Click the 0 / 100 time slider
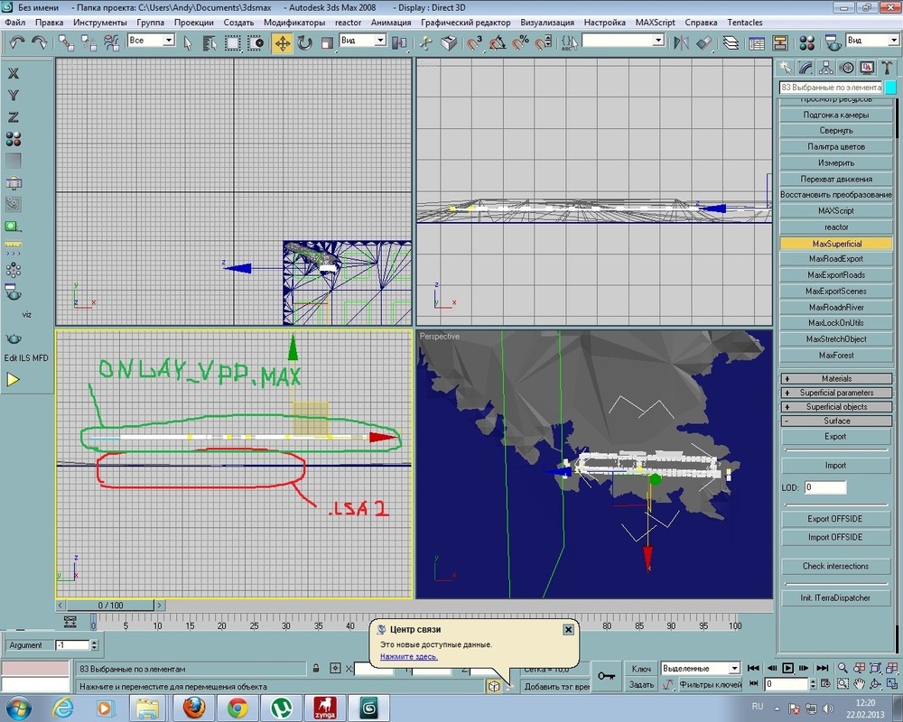 pyautogui.click(x=111, y=605)
